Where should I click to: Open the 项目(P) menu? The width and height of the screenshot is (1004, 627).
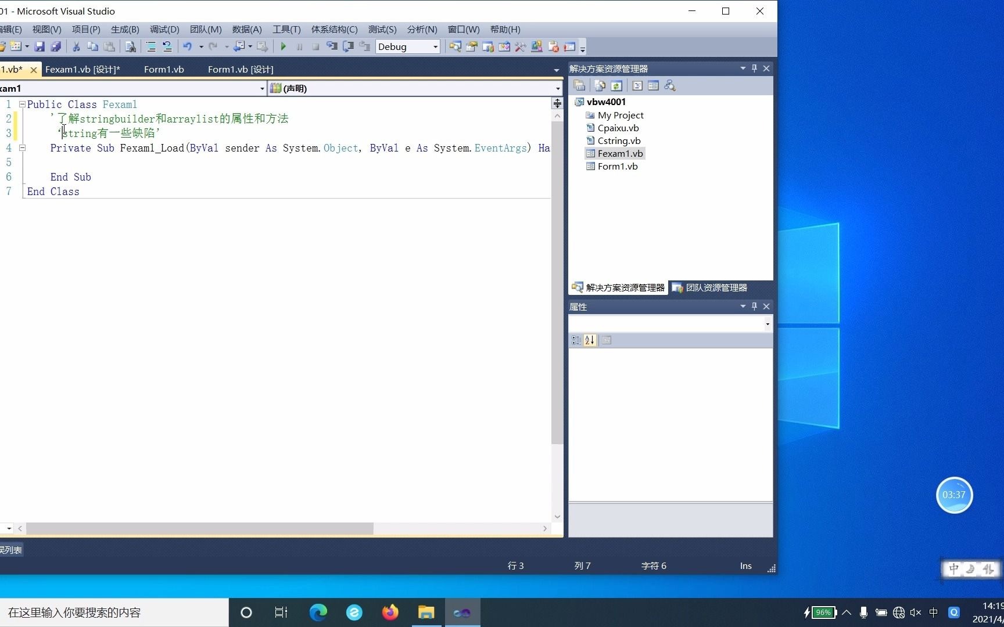(86, 30)
